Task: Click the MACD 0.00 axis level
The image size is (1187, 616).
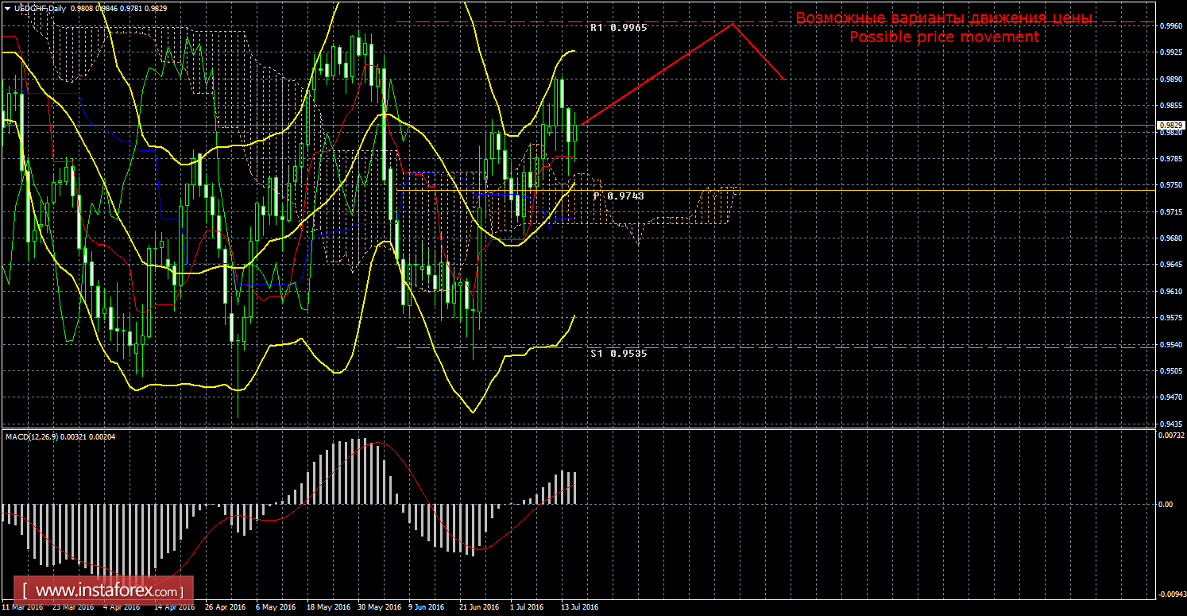Action: 1166,504
